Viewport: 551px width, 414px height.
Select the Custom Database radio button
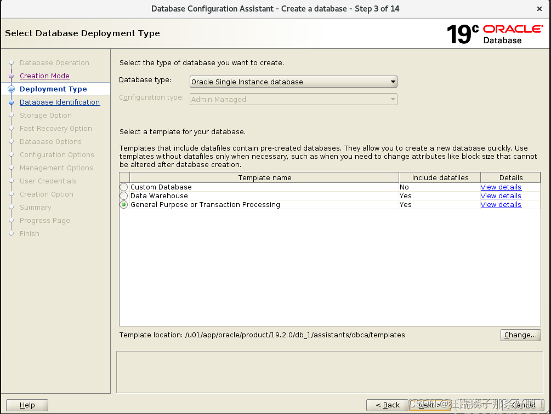click(x=124, y=187)
